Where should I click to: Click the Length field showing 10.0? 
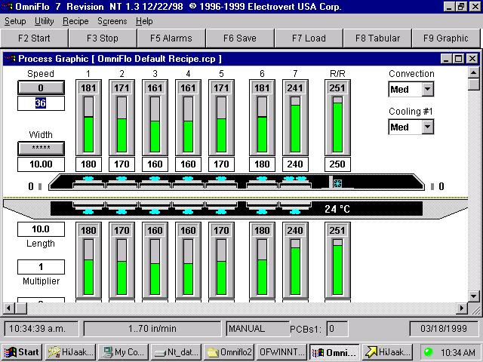click(x=41, y=229)
